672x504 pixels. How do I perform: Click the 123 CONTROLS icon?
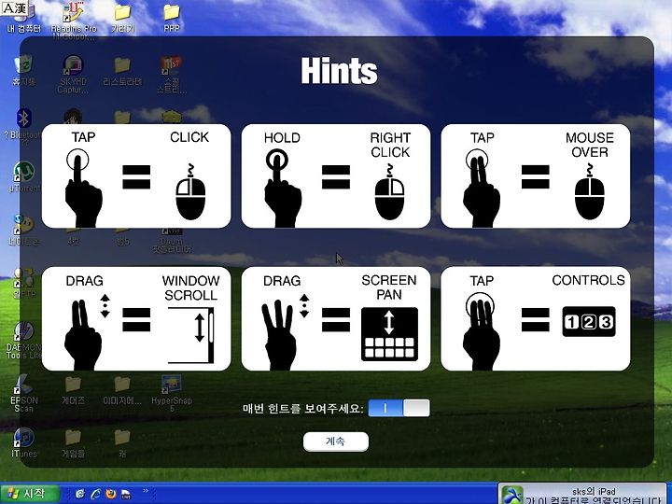point(589,321)
